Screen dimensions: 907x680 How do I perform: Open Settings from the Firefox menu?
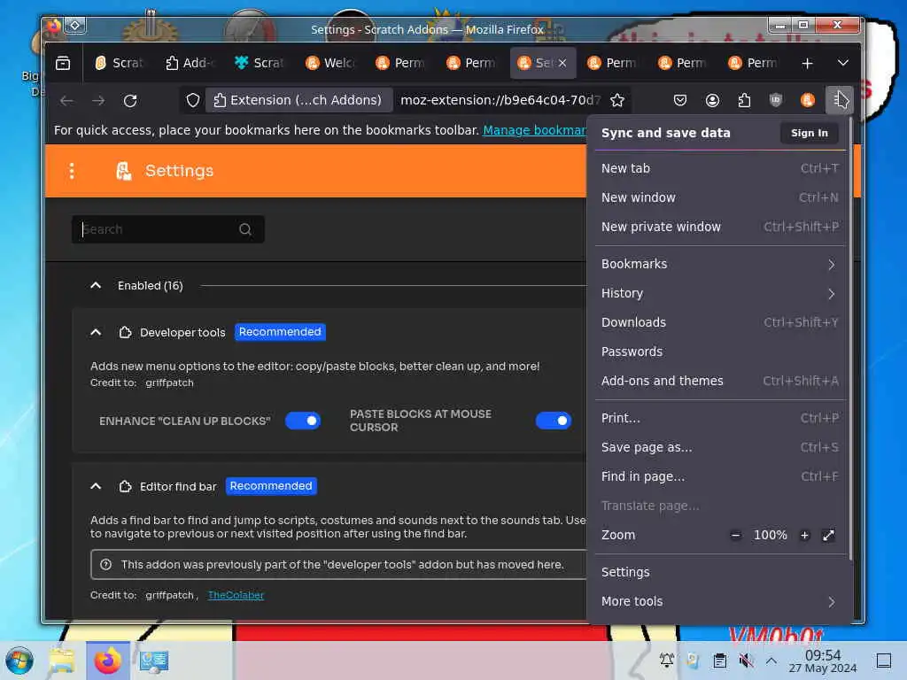[720, 573]
